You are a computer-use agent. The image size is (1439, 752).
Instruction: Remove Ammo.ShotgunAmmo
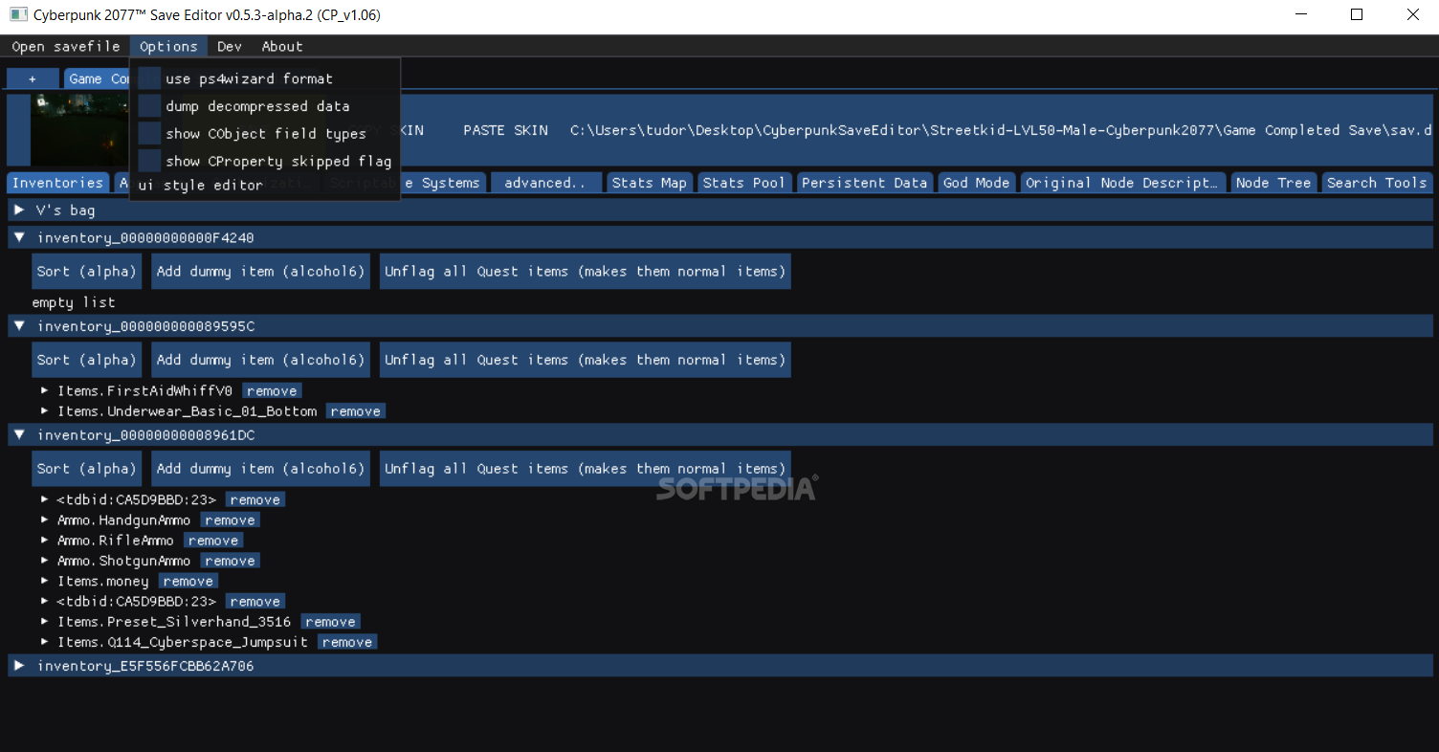coord(230,561)
